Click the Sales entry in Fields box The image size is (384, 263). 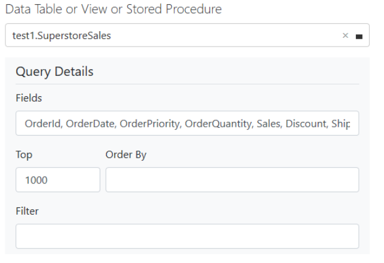pos(269,124)
